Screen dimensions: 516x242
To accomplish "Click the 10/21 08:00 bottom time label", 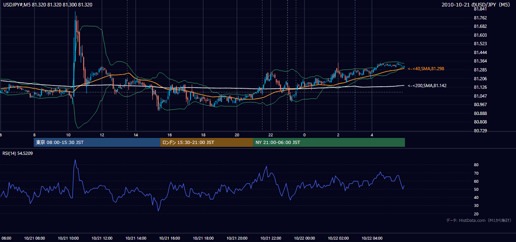I will (x=34, y=238).
